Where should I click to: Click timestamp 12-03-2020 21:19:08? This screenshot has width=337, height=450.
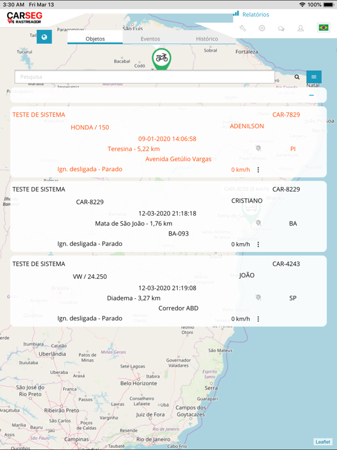[167, 288]
